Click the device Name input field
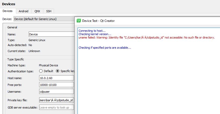The width and height of the screenshot is (220, 114). pyautogui.click(x=51, y=34)
